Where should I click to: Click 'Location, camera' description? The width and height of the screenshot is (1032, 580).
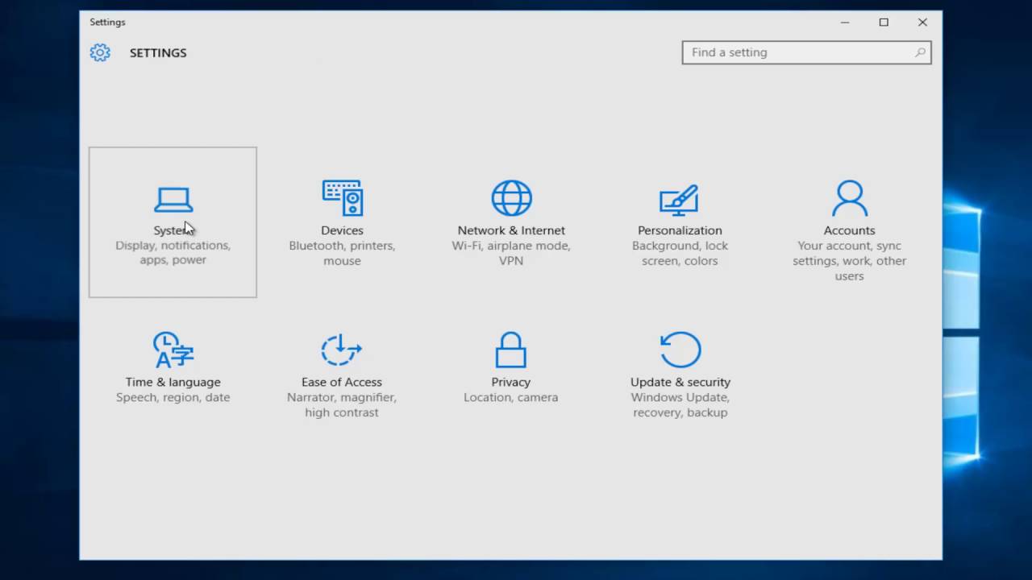510,397
